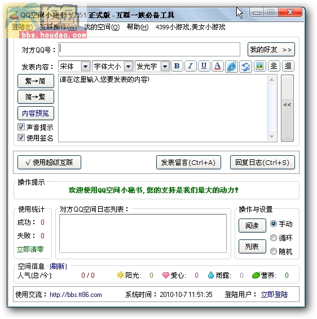
Task: Uncheck the 使用签名 checkbox
Action: click(21, 138)
